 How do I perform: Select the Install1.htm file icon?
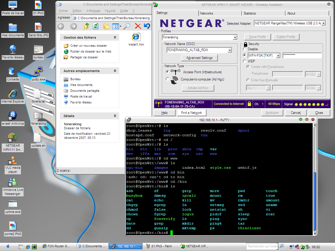pyautogui.click(x=136, y=37)
